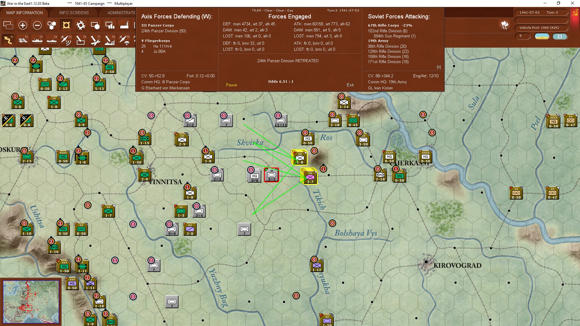Select F3 naval transport ship icon
The width and height of the screenshot is (580, 326).
(37, 40)
